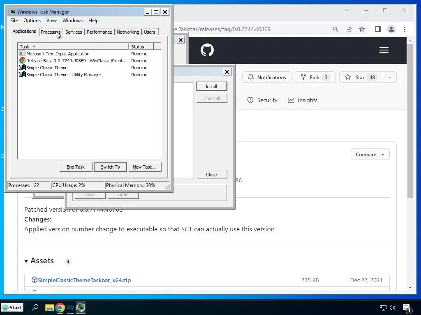The height and width of the screenshot is (315, 421).
Task: Open the View menu in Task Manager
Action: (x=51, y=21)
